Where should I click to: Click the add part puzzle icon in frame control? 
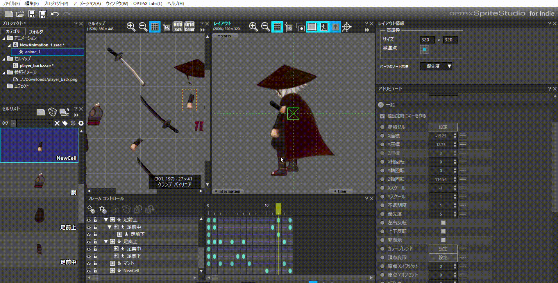coord(91,209)
